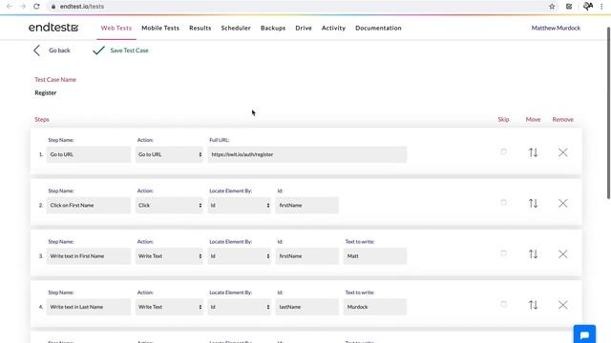This screenshot has width=611, height=343.
Task: Click the Id field lastName in step 4
Action: [x=307, y=307]
